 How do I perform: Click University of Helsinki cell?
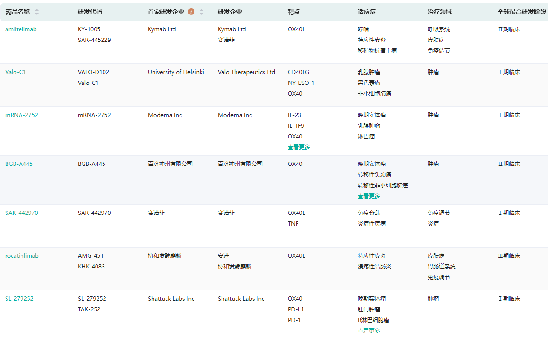[176, 72]
